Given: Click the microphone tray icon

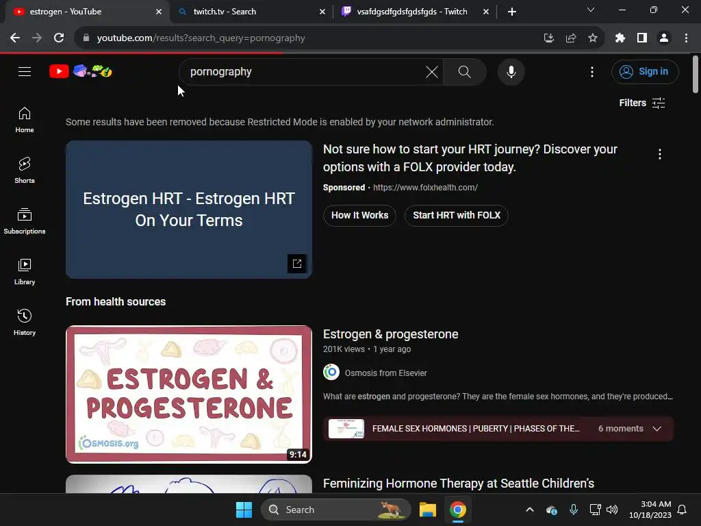Looking at the screenshot, I should click(x=573, y=510).
